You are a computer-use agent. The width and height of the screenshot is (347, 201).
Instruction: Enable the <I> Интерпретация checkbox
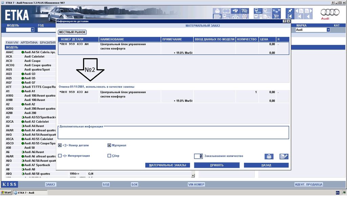click(60, 156)
